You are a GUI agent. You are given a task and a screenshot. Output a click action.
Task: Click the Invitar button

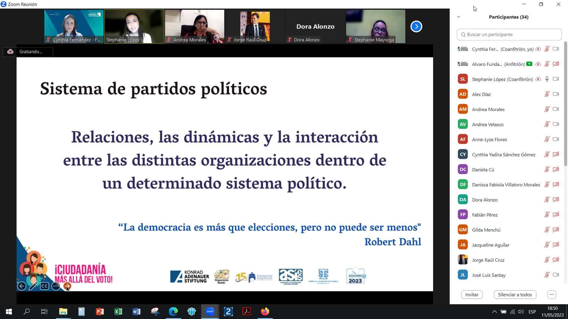472,294
